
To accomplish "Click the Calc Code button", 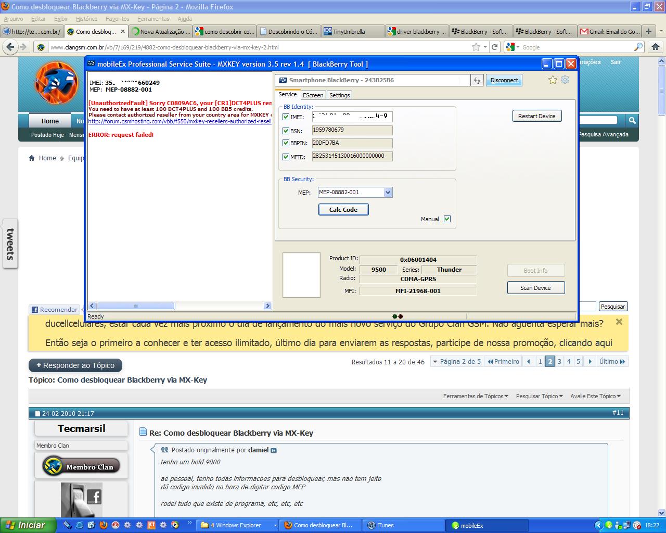I will pyautogui.click(x=343, y=209).
